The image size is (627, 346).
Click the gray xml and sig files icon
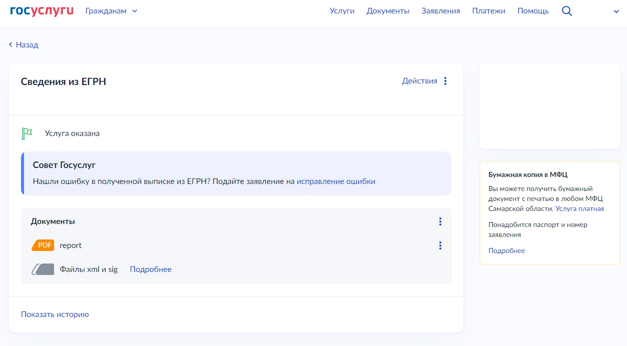tap(43, 269)
